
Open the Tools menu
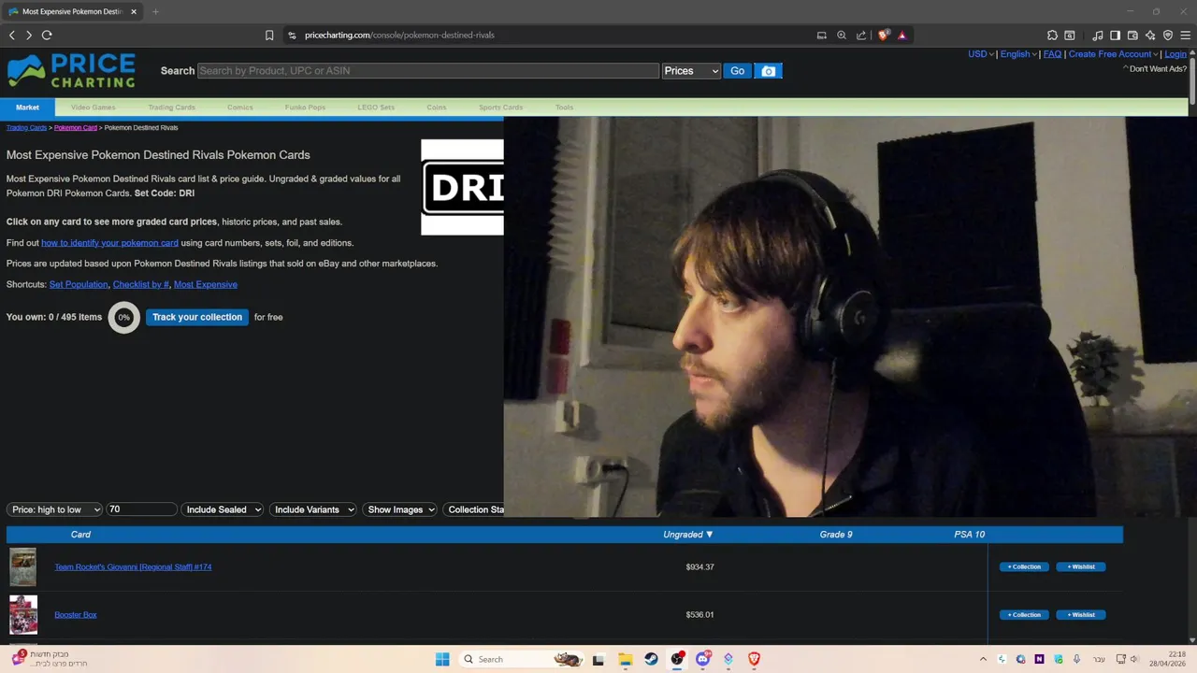pos(564,107)
